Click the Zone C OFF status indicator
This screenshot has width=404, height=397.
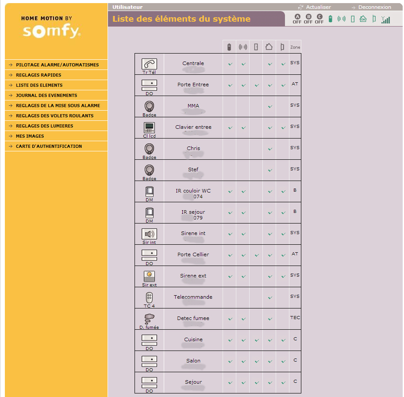pos(319,19)
